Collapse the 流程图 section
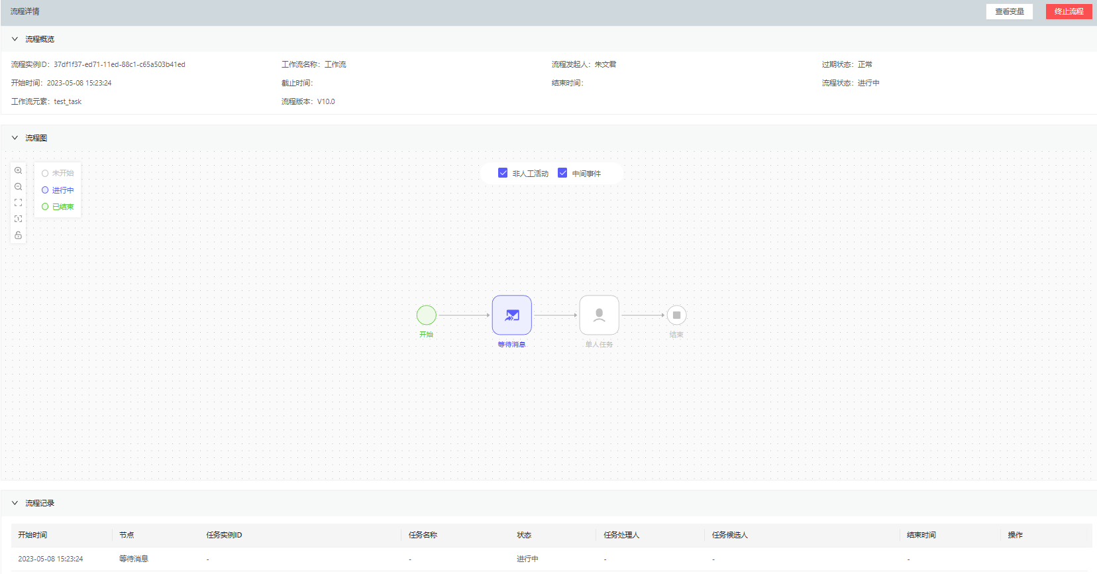 pyautogui.click(x=15, y=138)
